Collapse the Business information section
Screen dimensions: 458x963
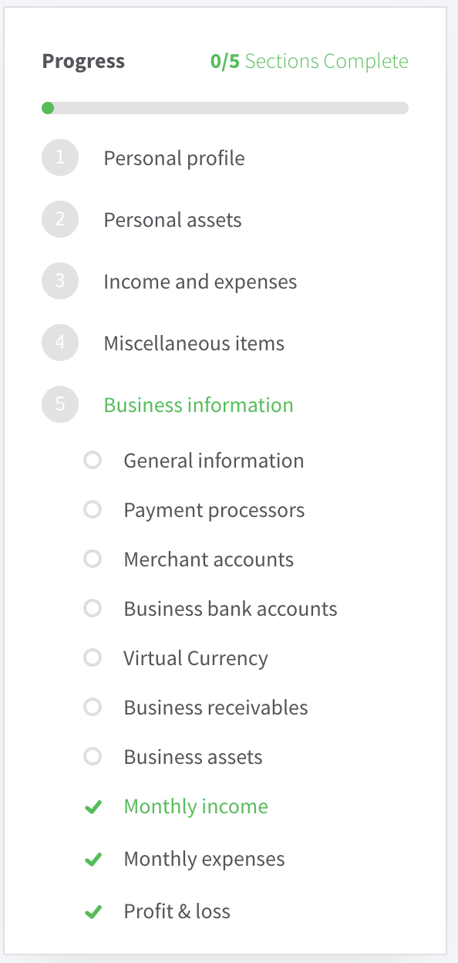[x=198, y=405]
